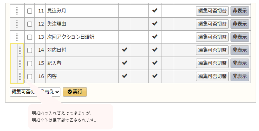Screen dimensions: 259x131
Task: Click 編集可否切替 for 対応日付
Action: 212,50
